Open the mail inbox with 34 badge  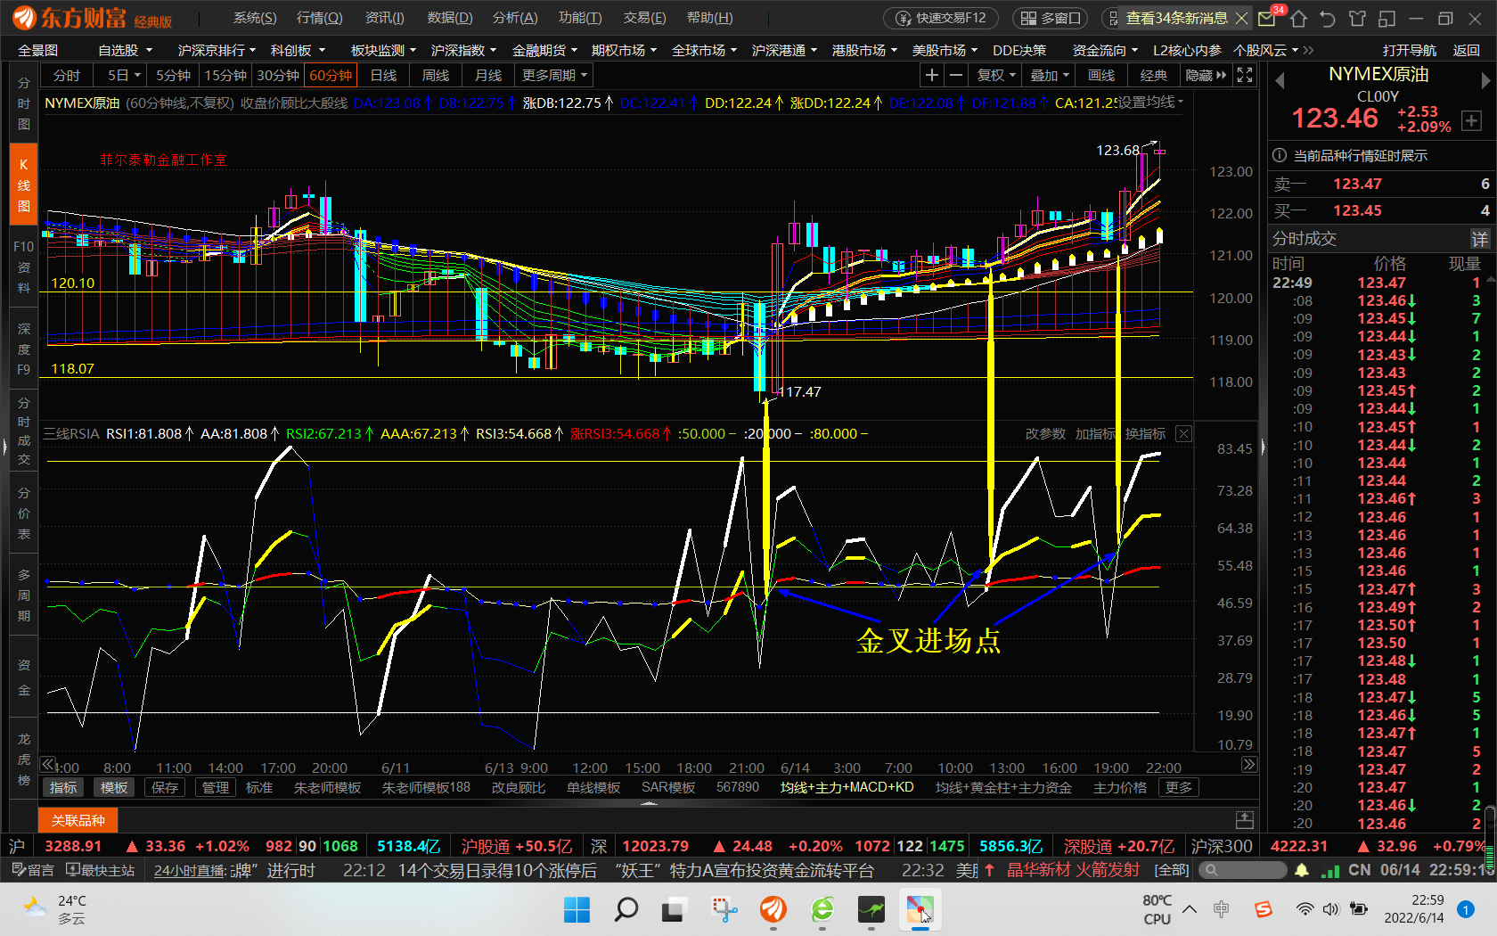click(1266, 18)
